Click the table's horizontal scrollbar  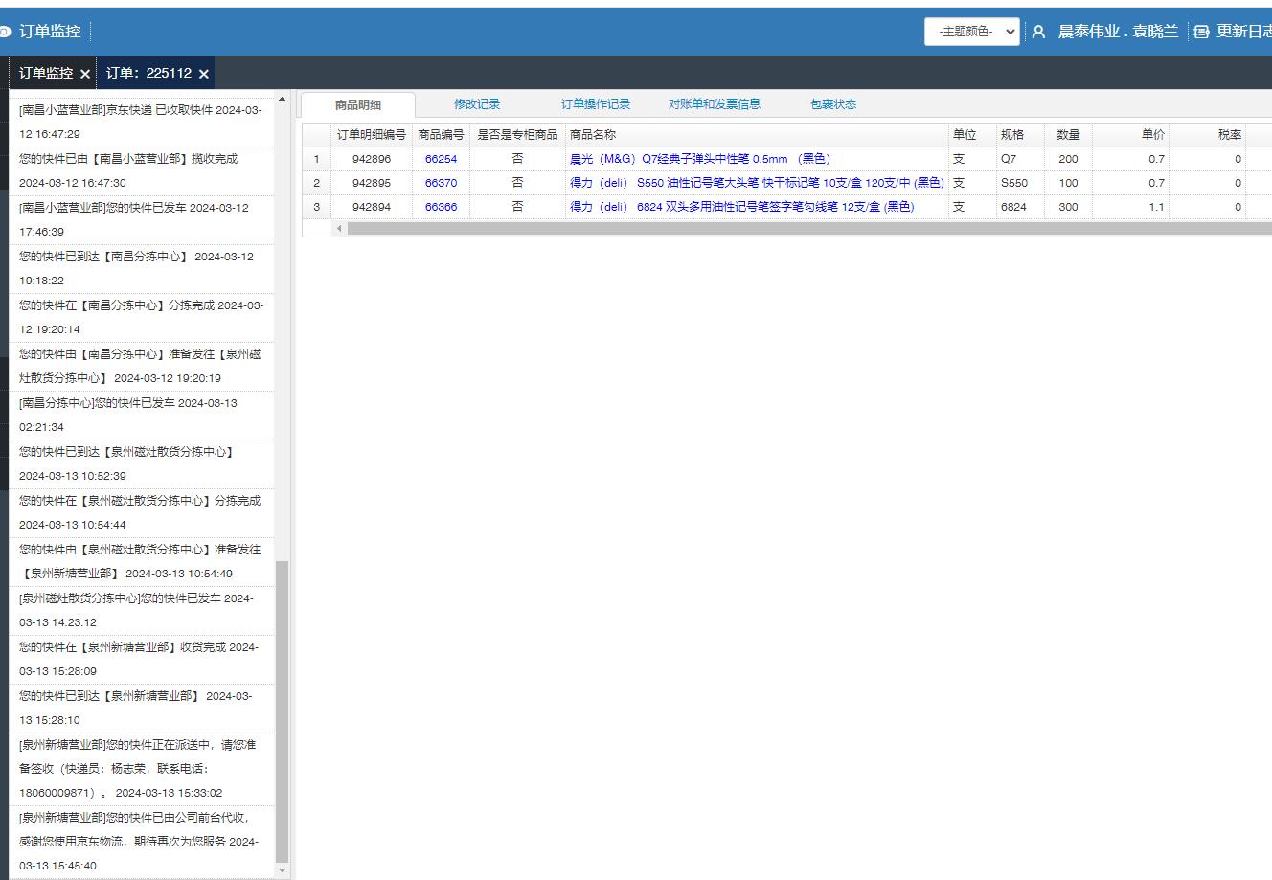(809, 229)
